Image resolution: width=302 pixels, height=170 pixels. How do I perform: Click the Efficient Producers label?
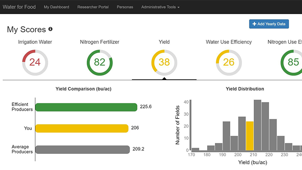[22, 107]
